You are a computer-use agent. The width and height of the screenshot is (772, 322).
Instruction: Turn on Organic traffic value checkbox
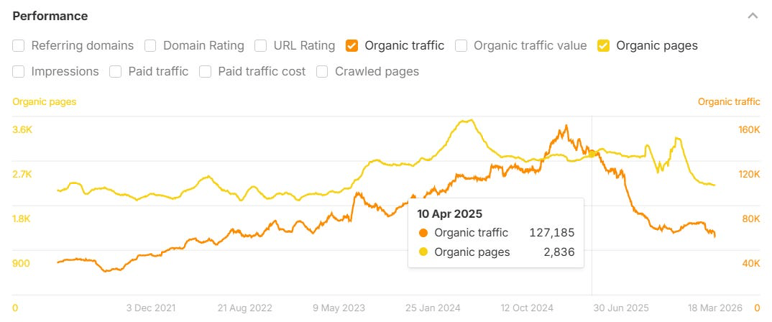pyautogui.click(x=461, y=45)
